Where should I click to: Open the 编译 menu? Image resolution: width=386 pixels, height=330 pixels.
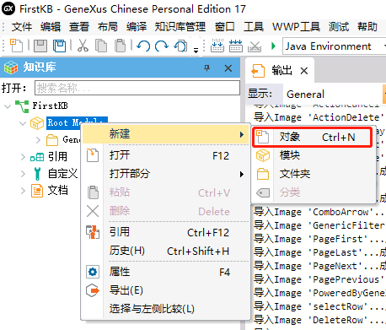tap(137, 27)
